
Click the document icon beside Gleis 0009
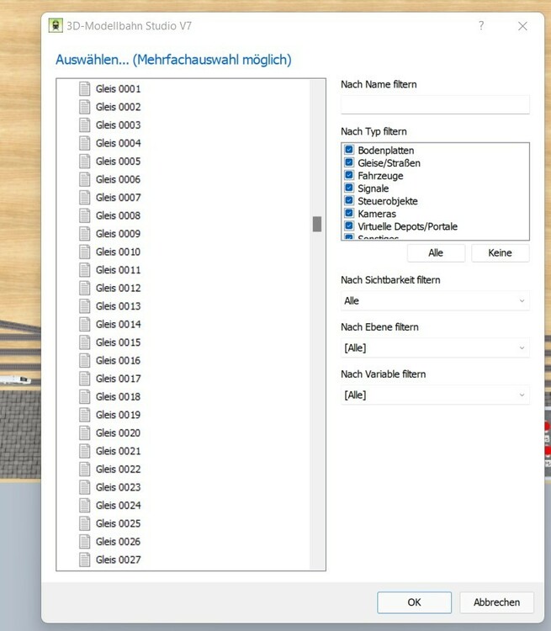click(x=84, y=234)
